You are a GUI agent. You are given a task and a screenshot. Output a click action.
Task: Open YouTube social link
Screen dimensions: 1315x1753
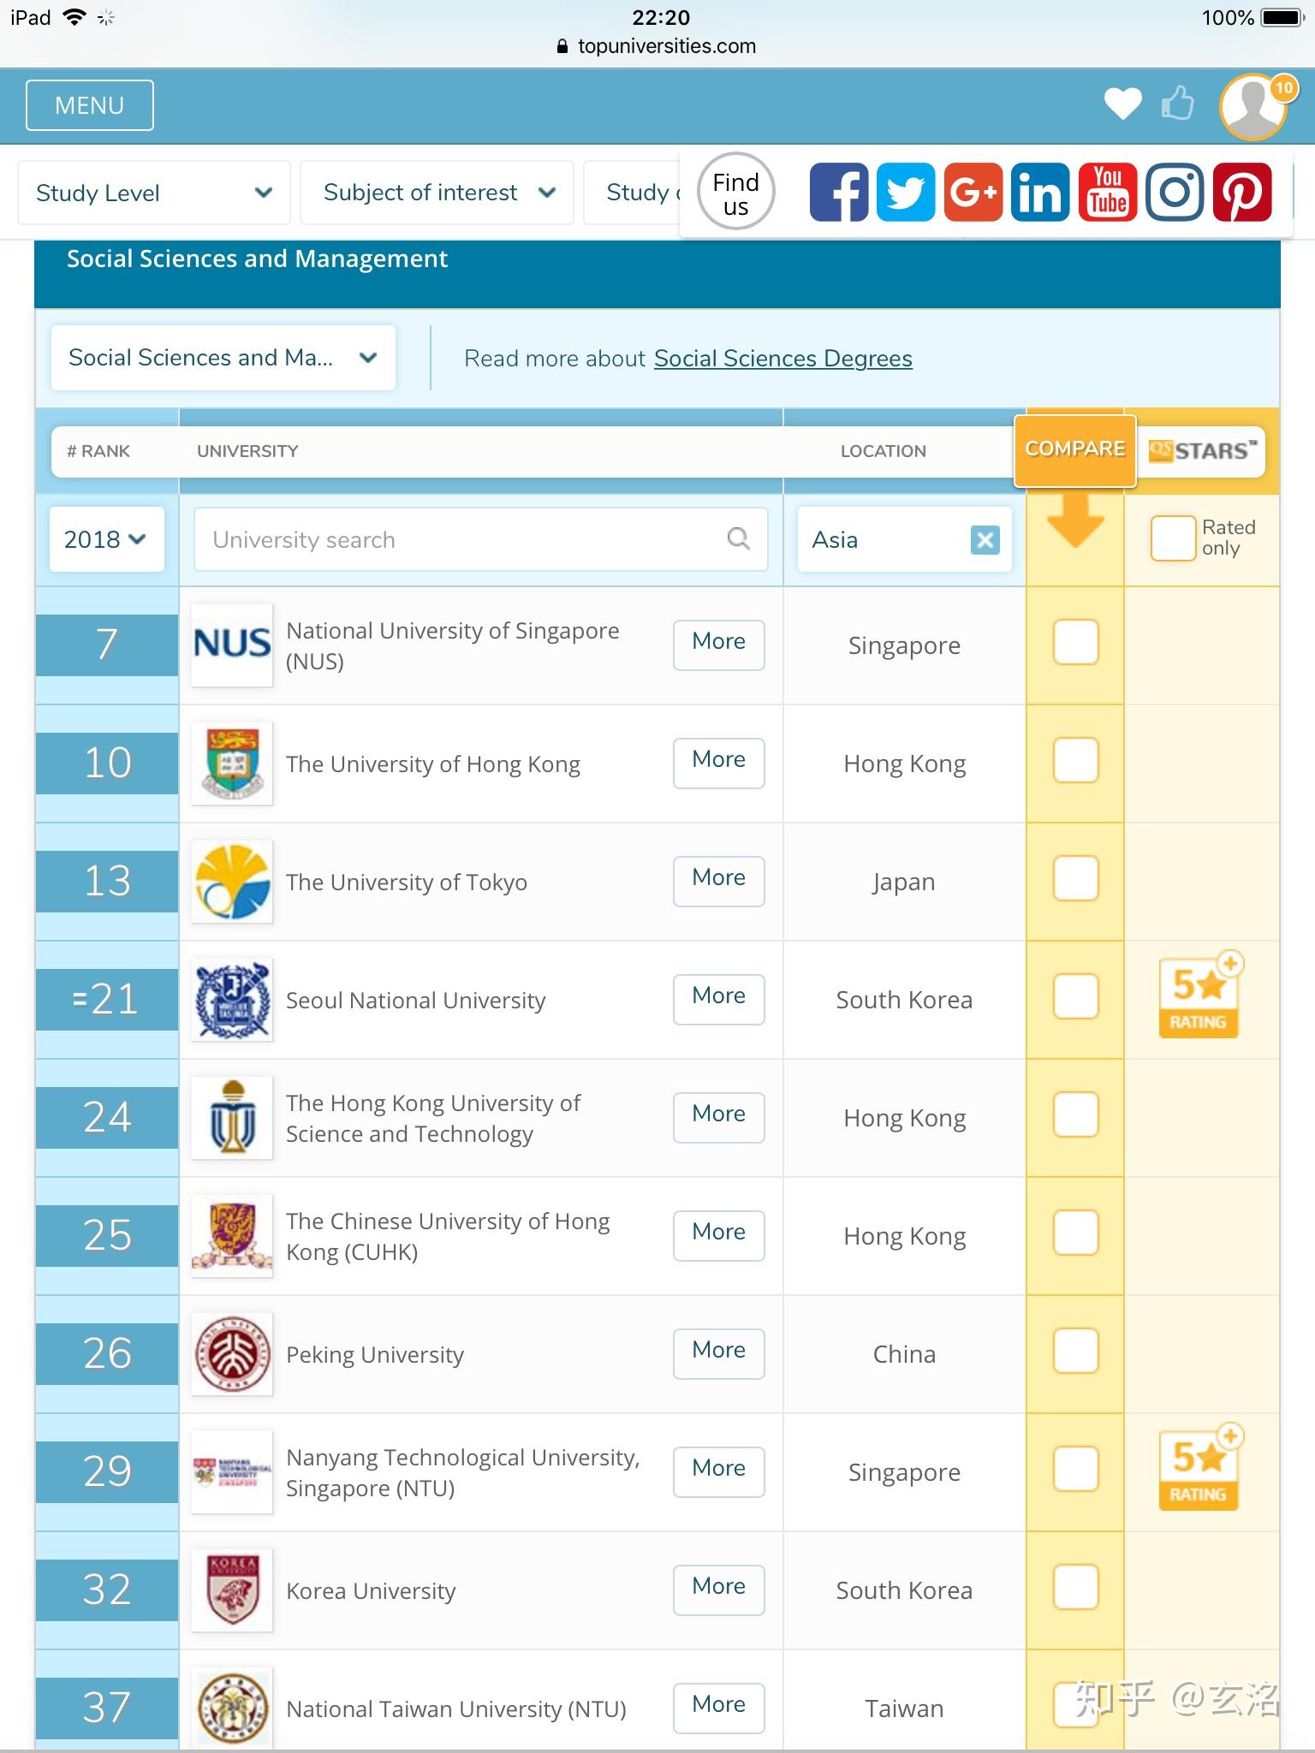tap(1108, 192)
